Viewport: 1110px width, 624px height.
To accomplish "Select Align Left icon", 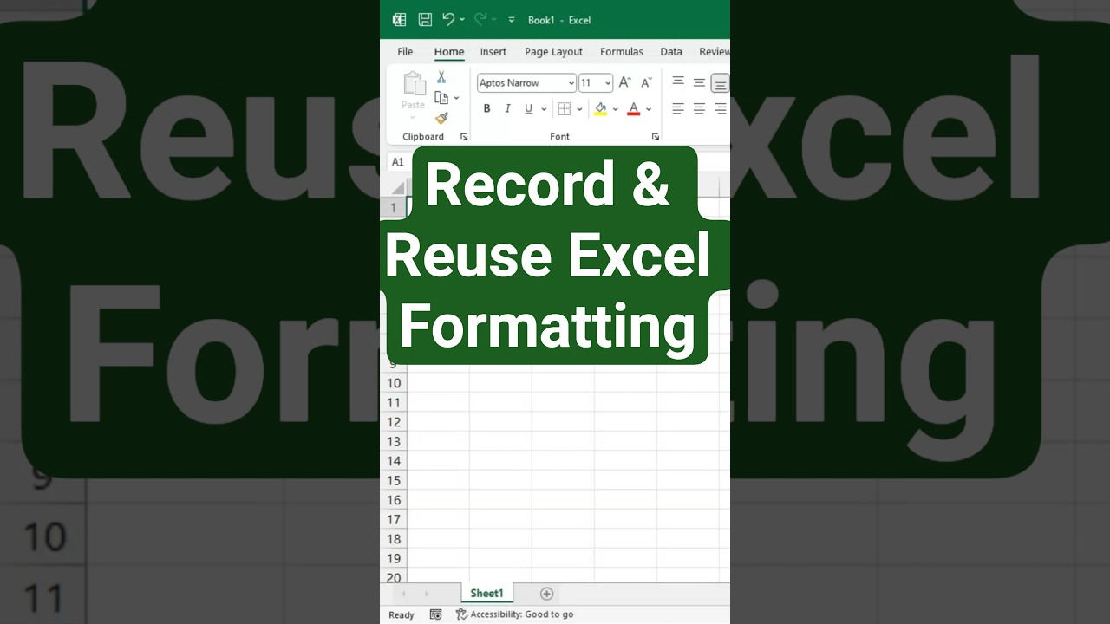I will [x=678, y=109].
